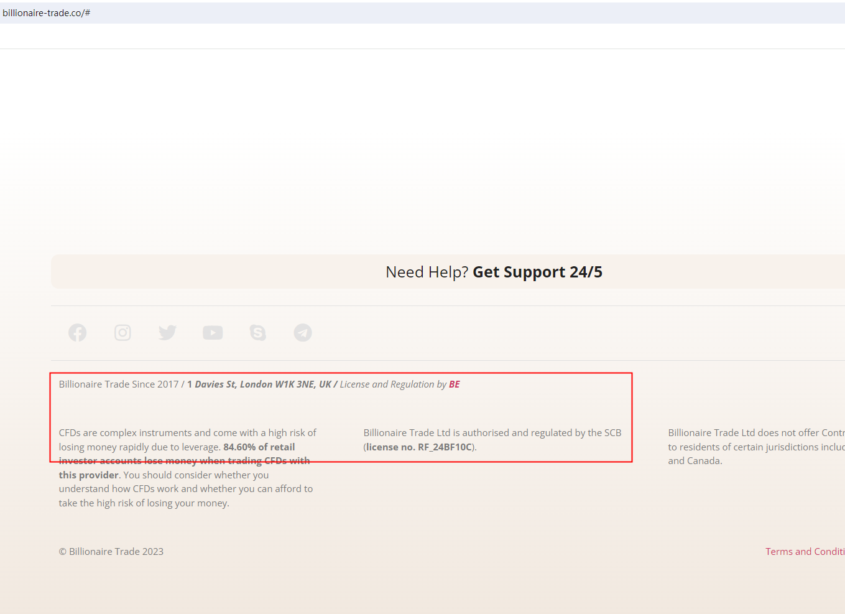Viewport: 845px width, 614px height.
Task: Click the address '1 Davies St, London W1K 3NE, UK'
Action: pyautogui.click(x=259, y=384)
